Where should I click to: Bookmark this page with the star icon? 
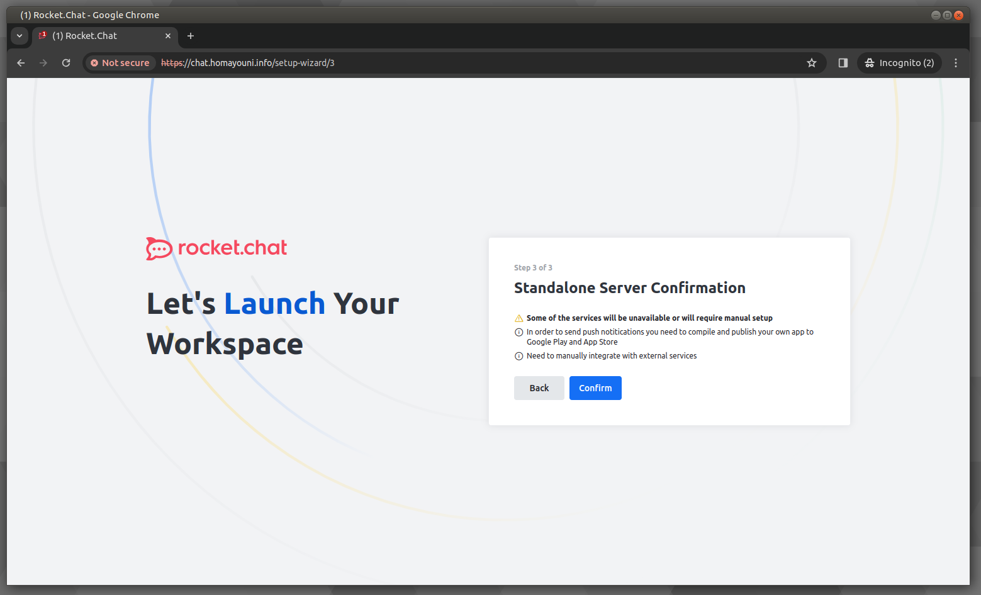(x=812, y=63)
